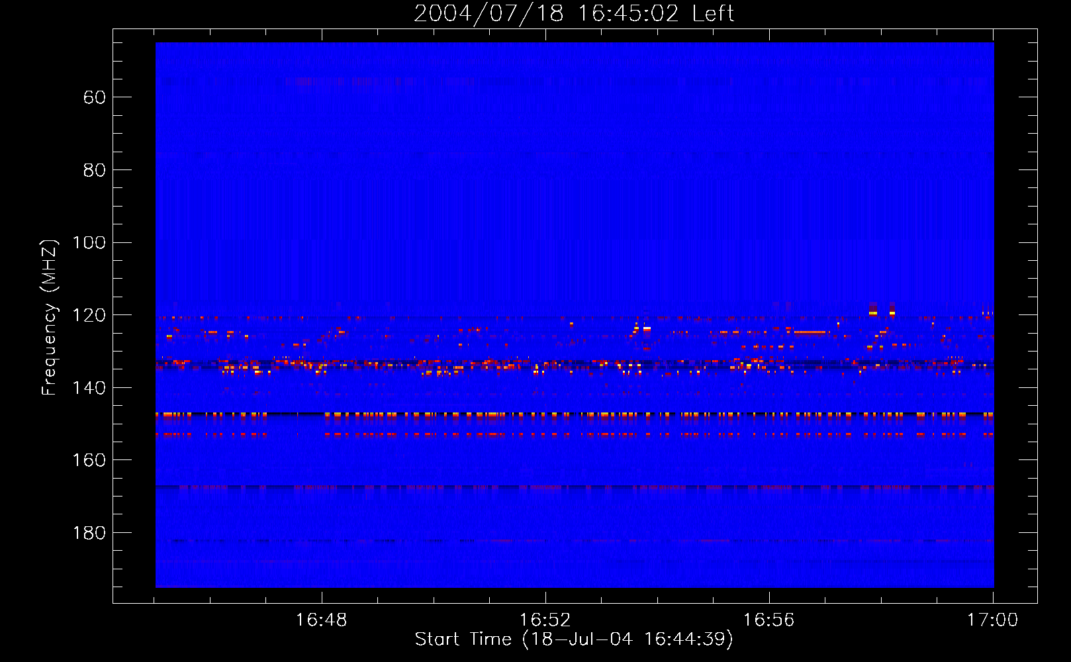Click the time tick label 17:00

click(x=992, y=620)
